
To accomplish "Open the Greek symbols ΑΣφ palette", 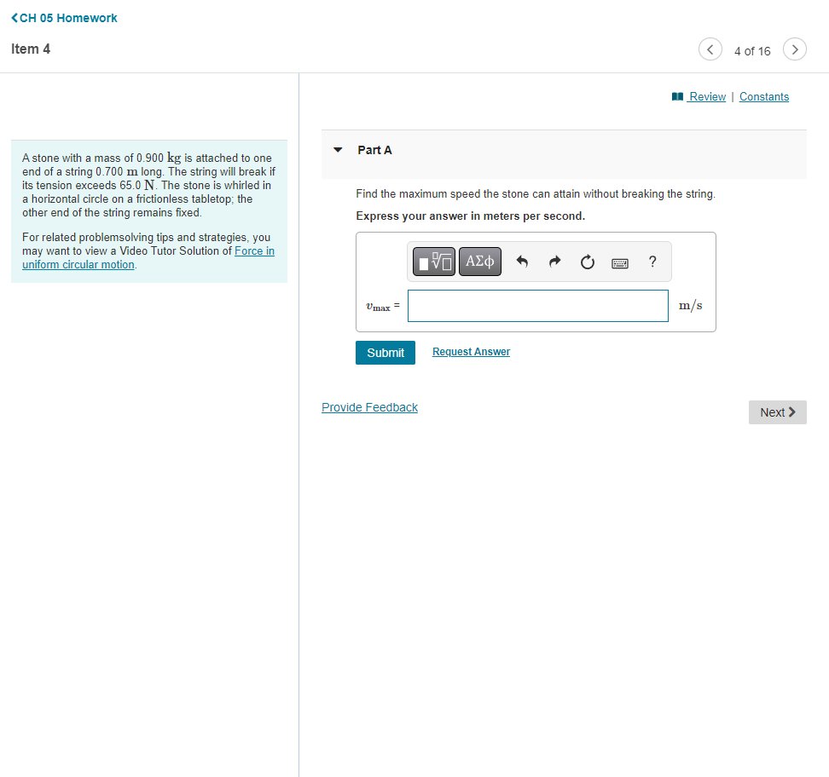I will [x=479, y=262].
